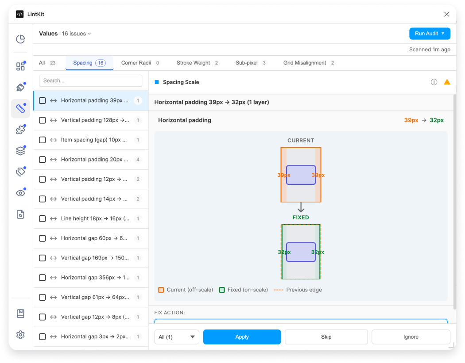Click the blue Spacing Scale color square
465x363 pixels.
tap(157, 82)
